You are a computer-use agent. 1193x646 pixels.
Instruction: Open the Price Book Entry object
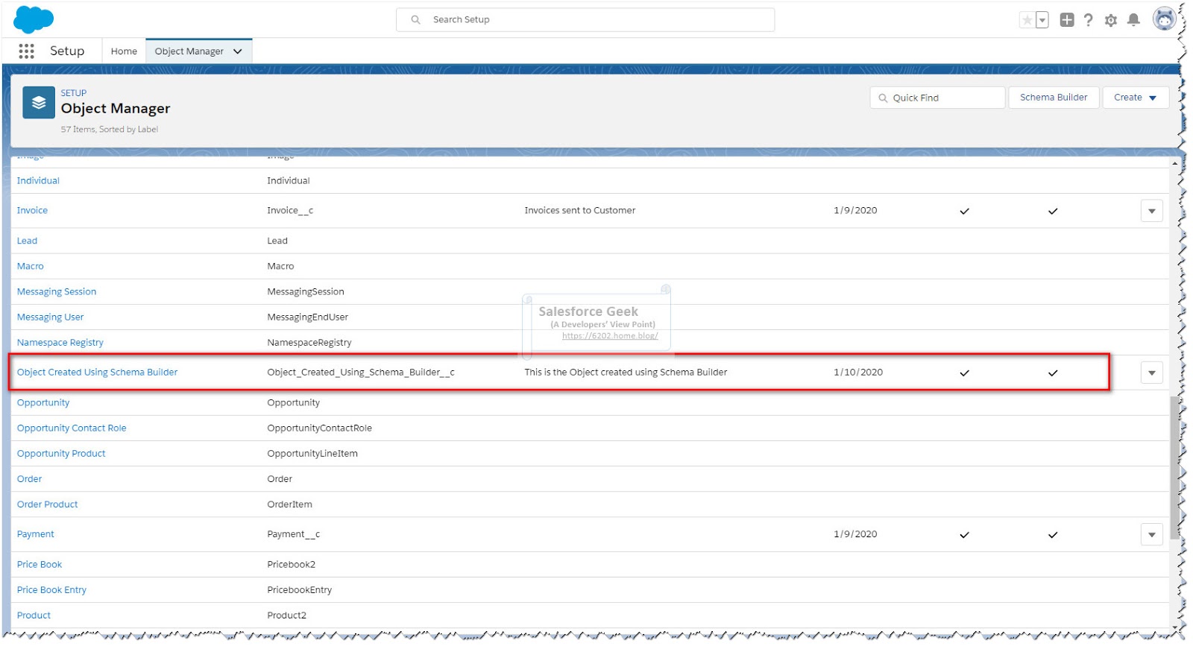tap(51, 590)
